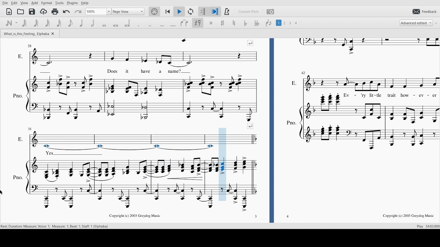Select the lyric "Does" in measure 29
Screen dimensions: 440x247
[x=112, y=71]
